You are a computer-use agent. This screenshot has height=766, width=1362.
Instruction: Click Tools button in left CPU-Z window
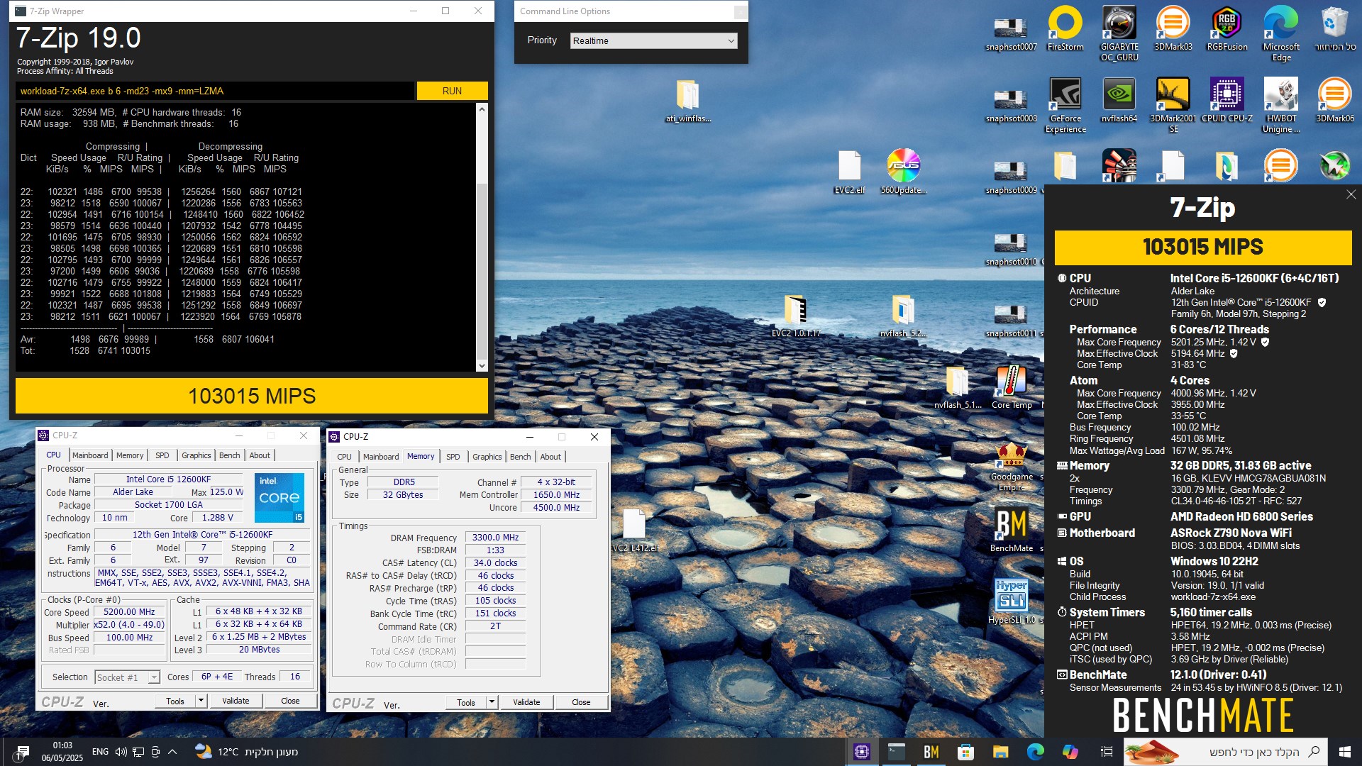(175, 701)
